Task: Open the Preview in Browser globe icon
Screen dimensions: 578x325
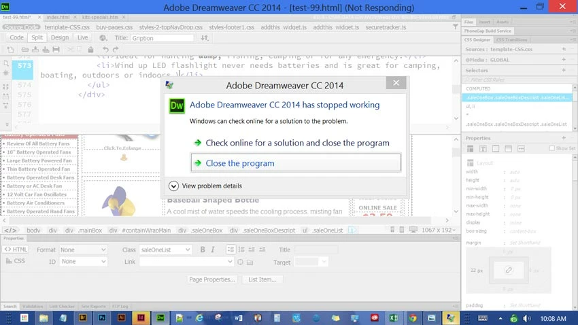Action: pyautogui.click(x=103, y=37)
